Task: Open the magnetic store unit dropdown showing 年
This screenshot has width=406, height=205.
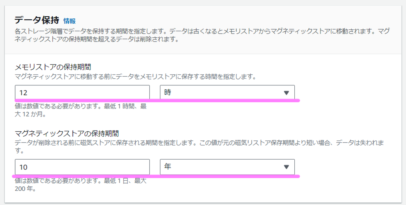Action: (227, 167)
